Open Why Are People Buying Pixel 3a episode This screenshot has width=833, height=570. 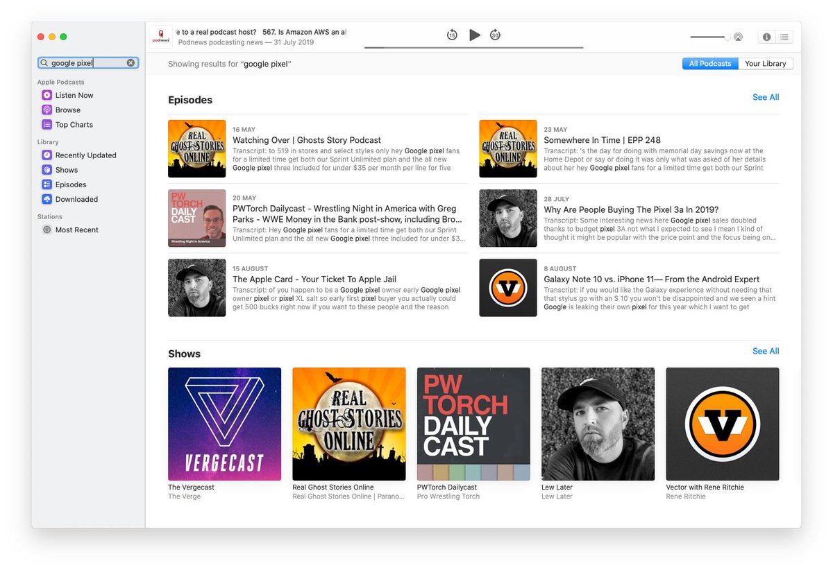pyautogui.click(x=631, y=209)
